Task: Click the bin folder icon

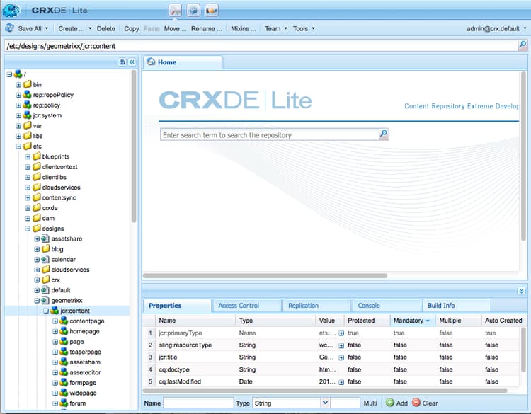Action: click(x=28, y=84)
